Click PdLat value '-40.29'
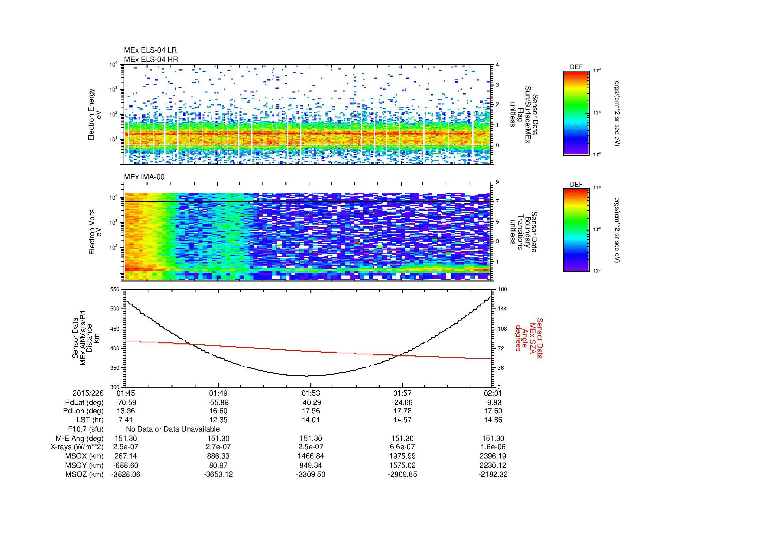 [311, 403]
